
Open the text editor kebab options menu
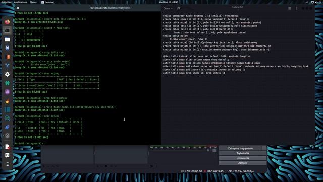[x=296, y=8]
